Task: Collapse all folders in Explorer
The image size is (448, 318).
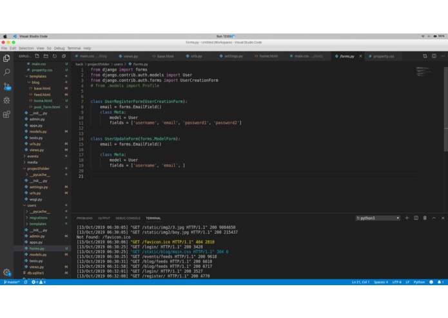Action: coord(64,56)
